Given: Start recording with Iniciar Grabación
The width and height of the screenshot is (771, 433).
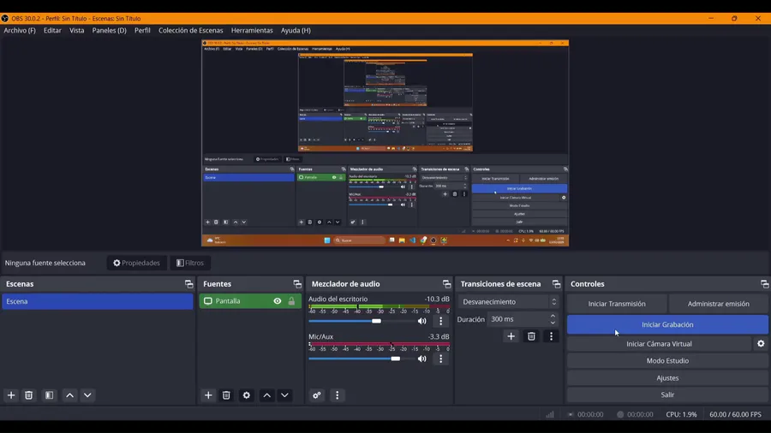Looking at the screenshot, I should pyautogui.click(x=667, y=324).
